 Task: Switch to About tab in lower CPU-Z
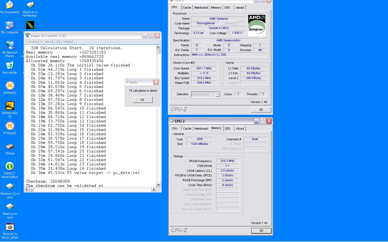click(240, 129)
